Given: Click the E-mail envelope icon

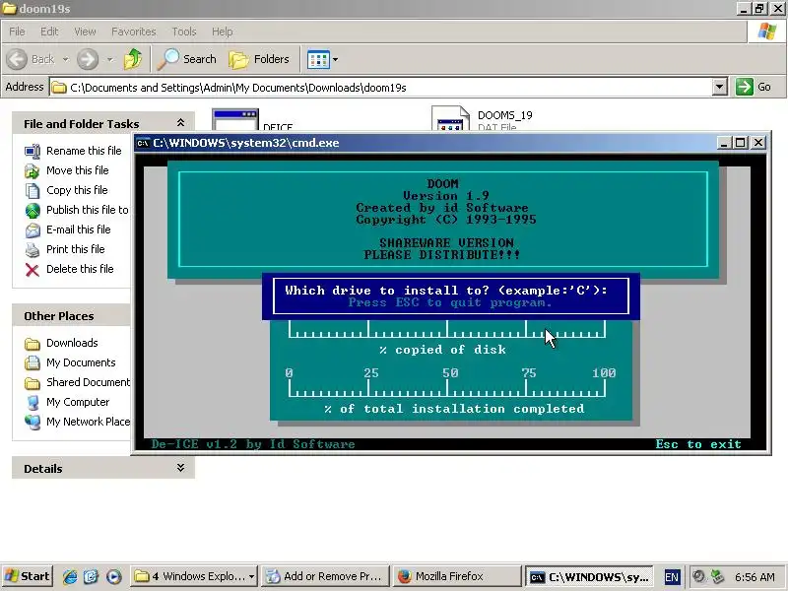Looking at the screenshot, I should [33, 230].
